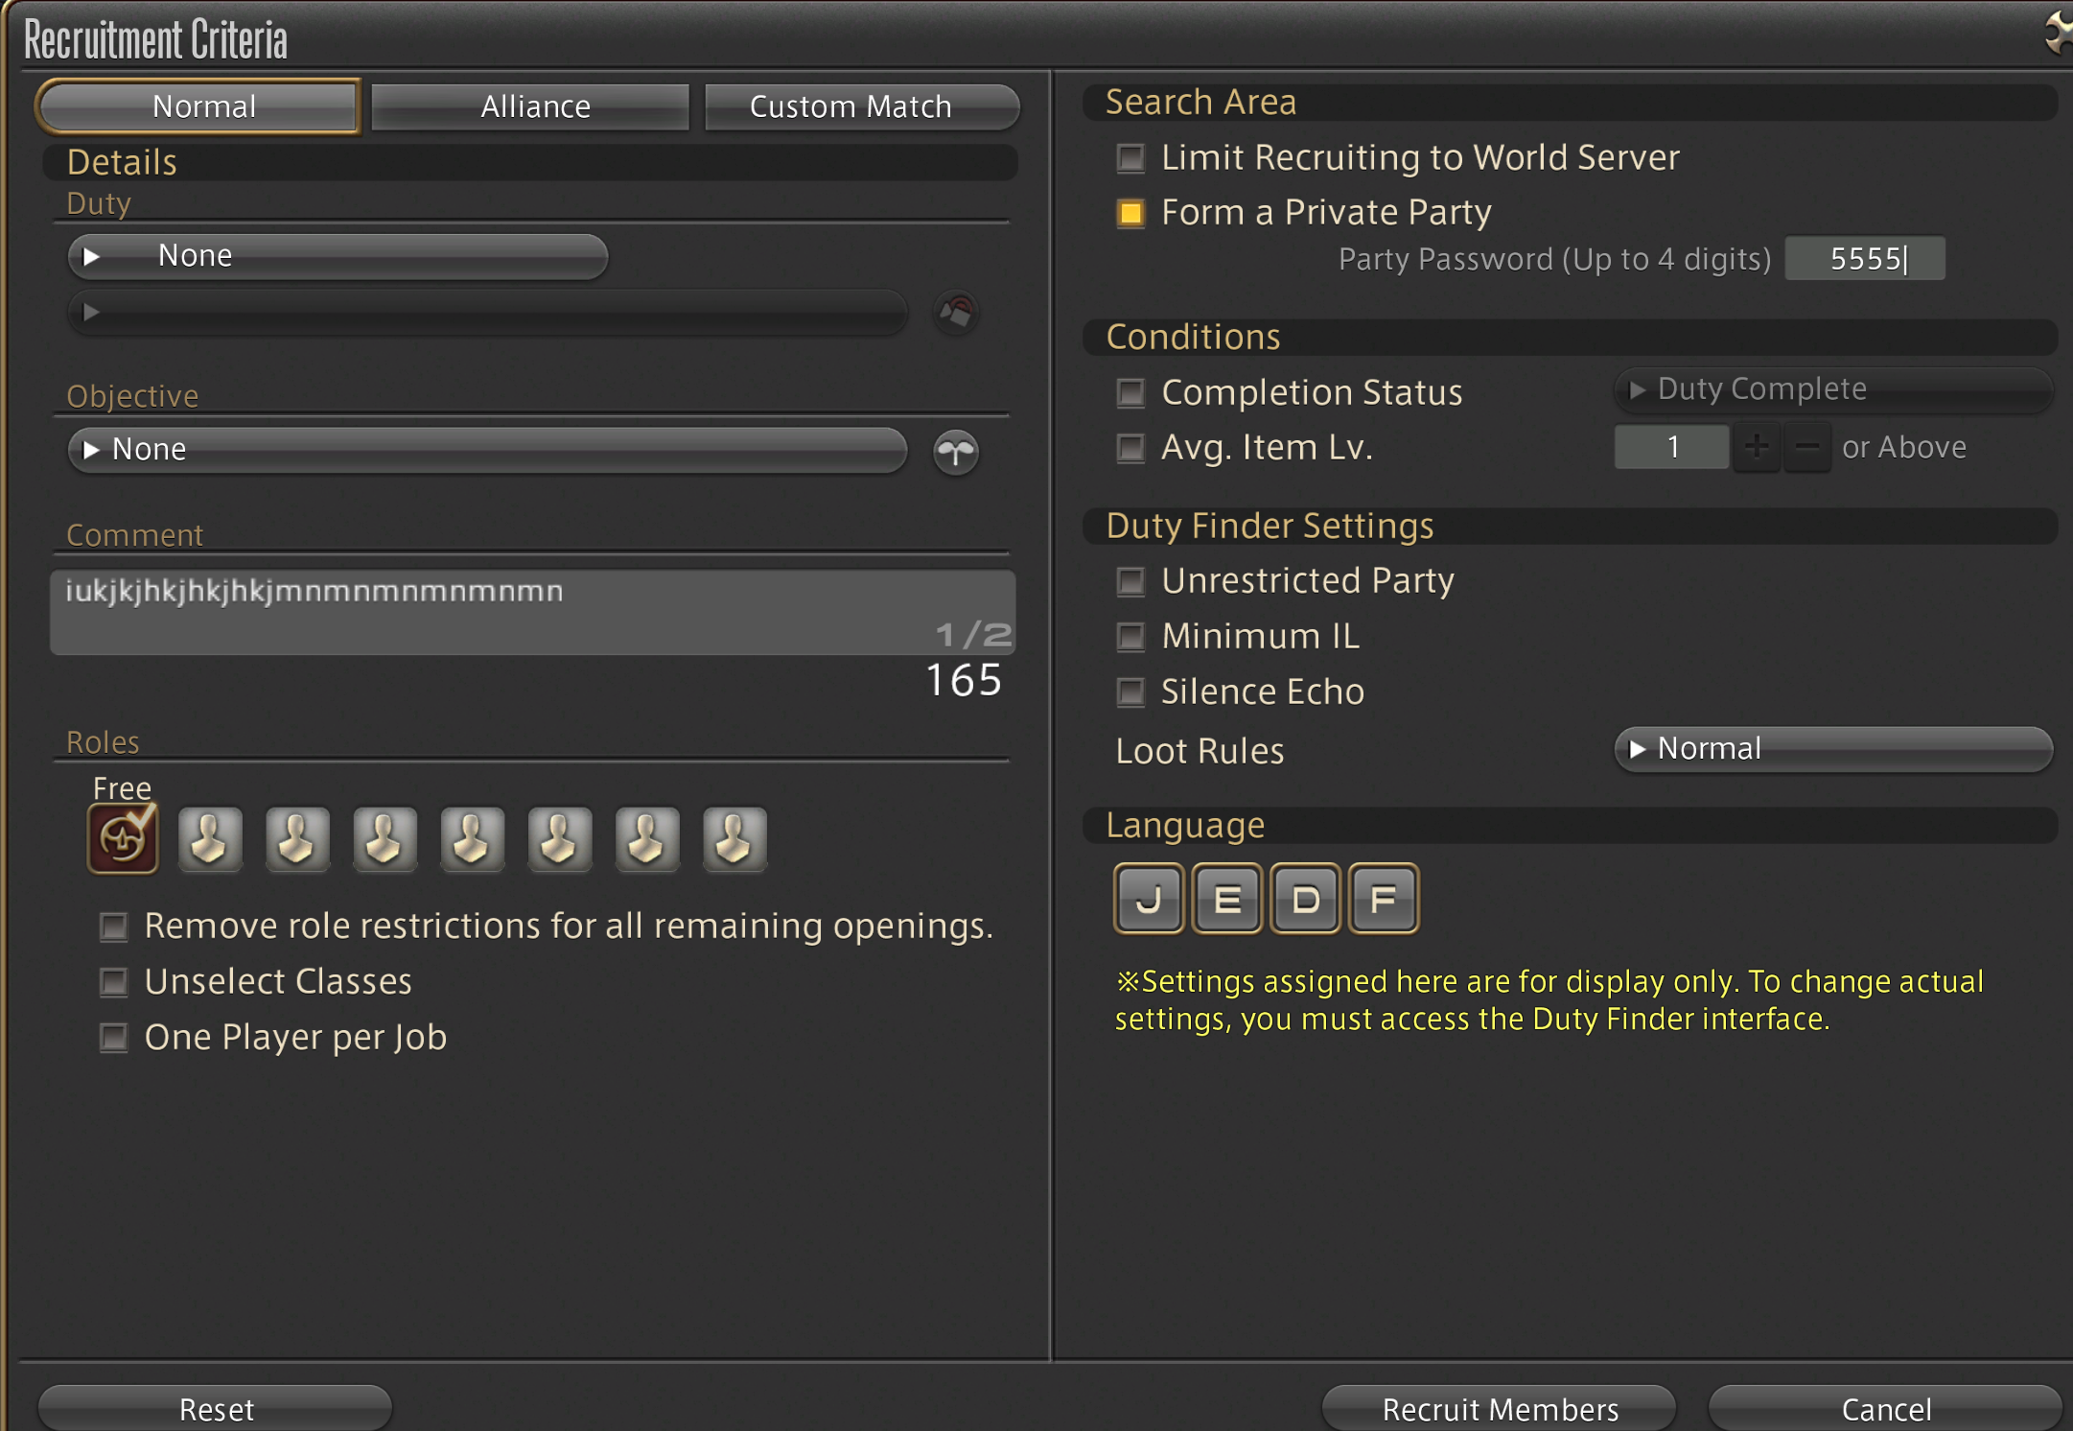This screenshot has height=1431, width=2073.
Task: Disable the Form a Private Party checkbox
Action: (x=1131, y=213)
